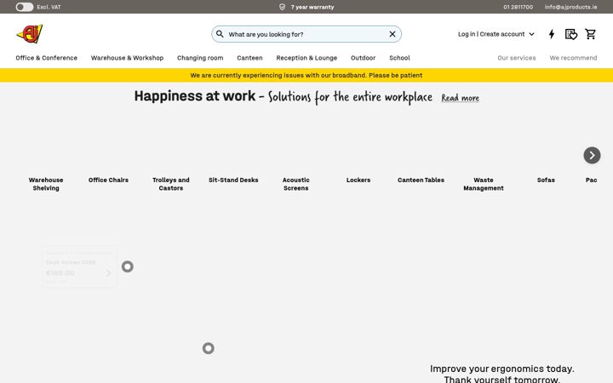Click the AJ logo
This screenshot has height=383, width=613.
(x=30, y=34)
